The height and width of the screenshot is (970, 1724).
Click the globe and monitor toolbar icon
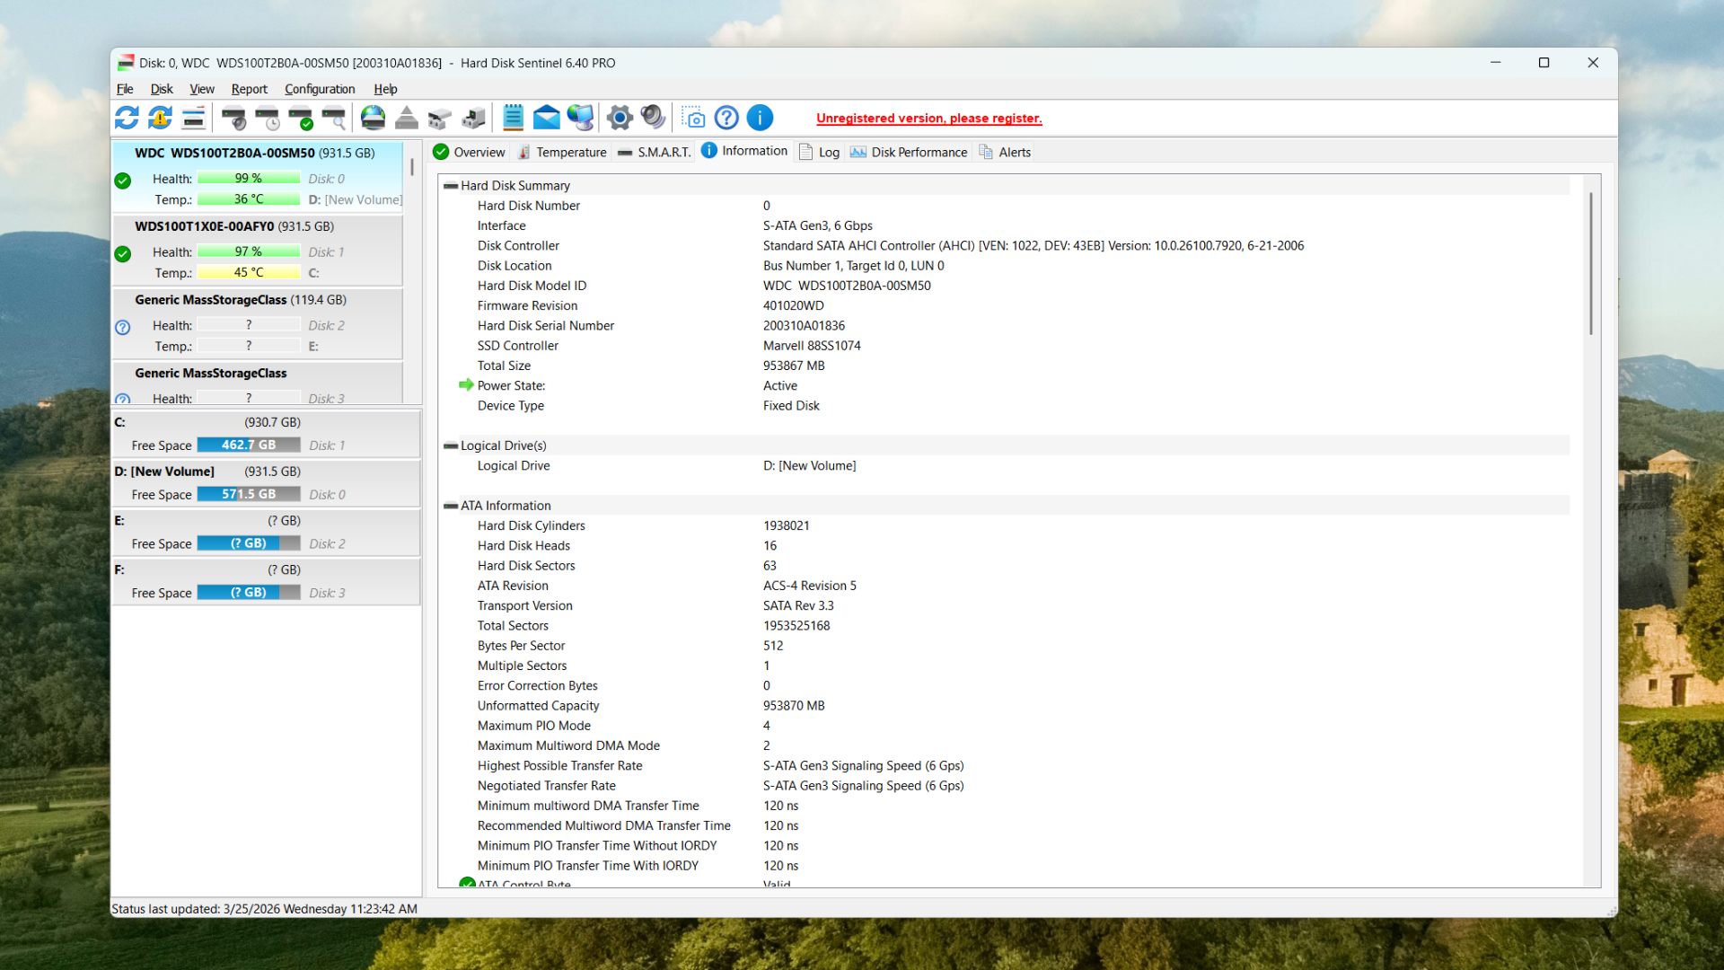pos(580,118)
